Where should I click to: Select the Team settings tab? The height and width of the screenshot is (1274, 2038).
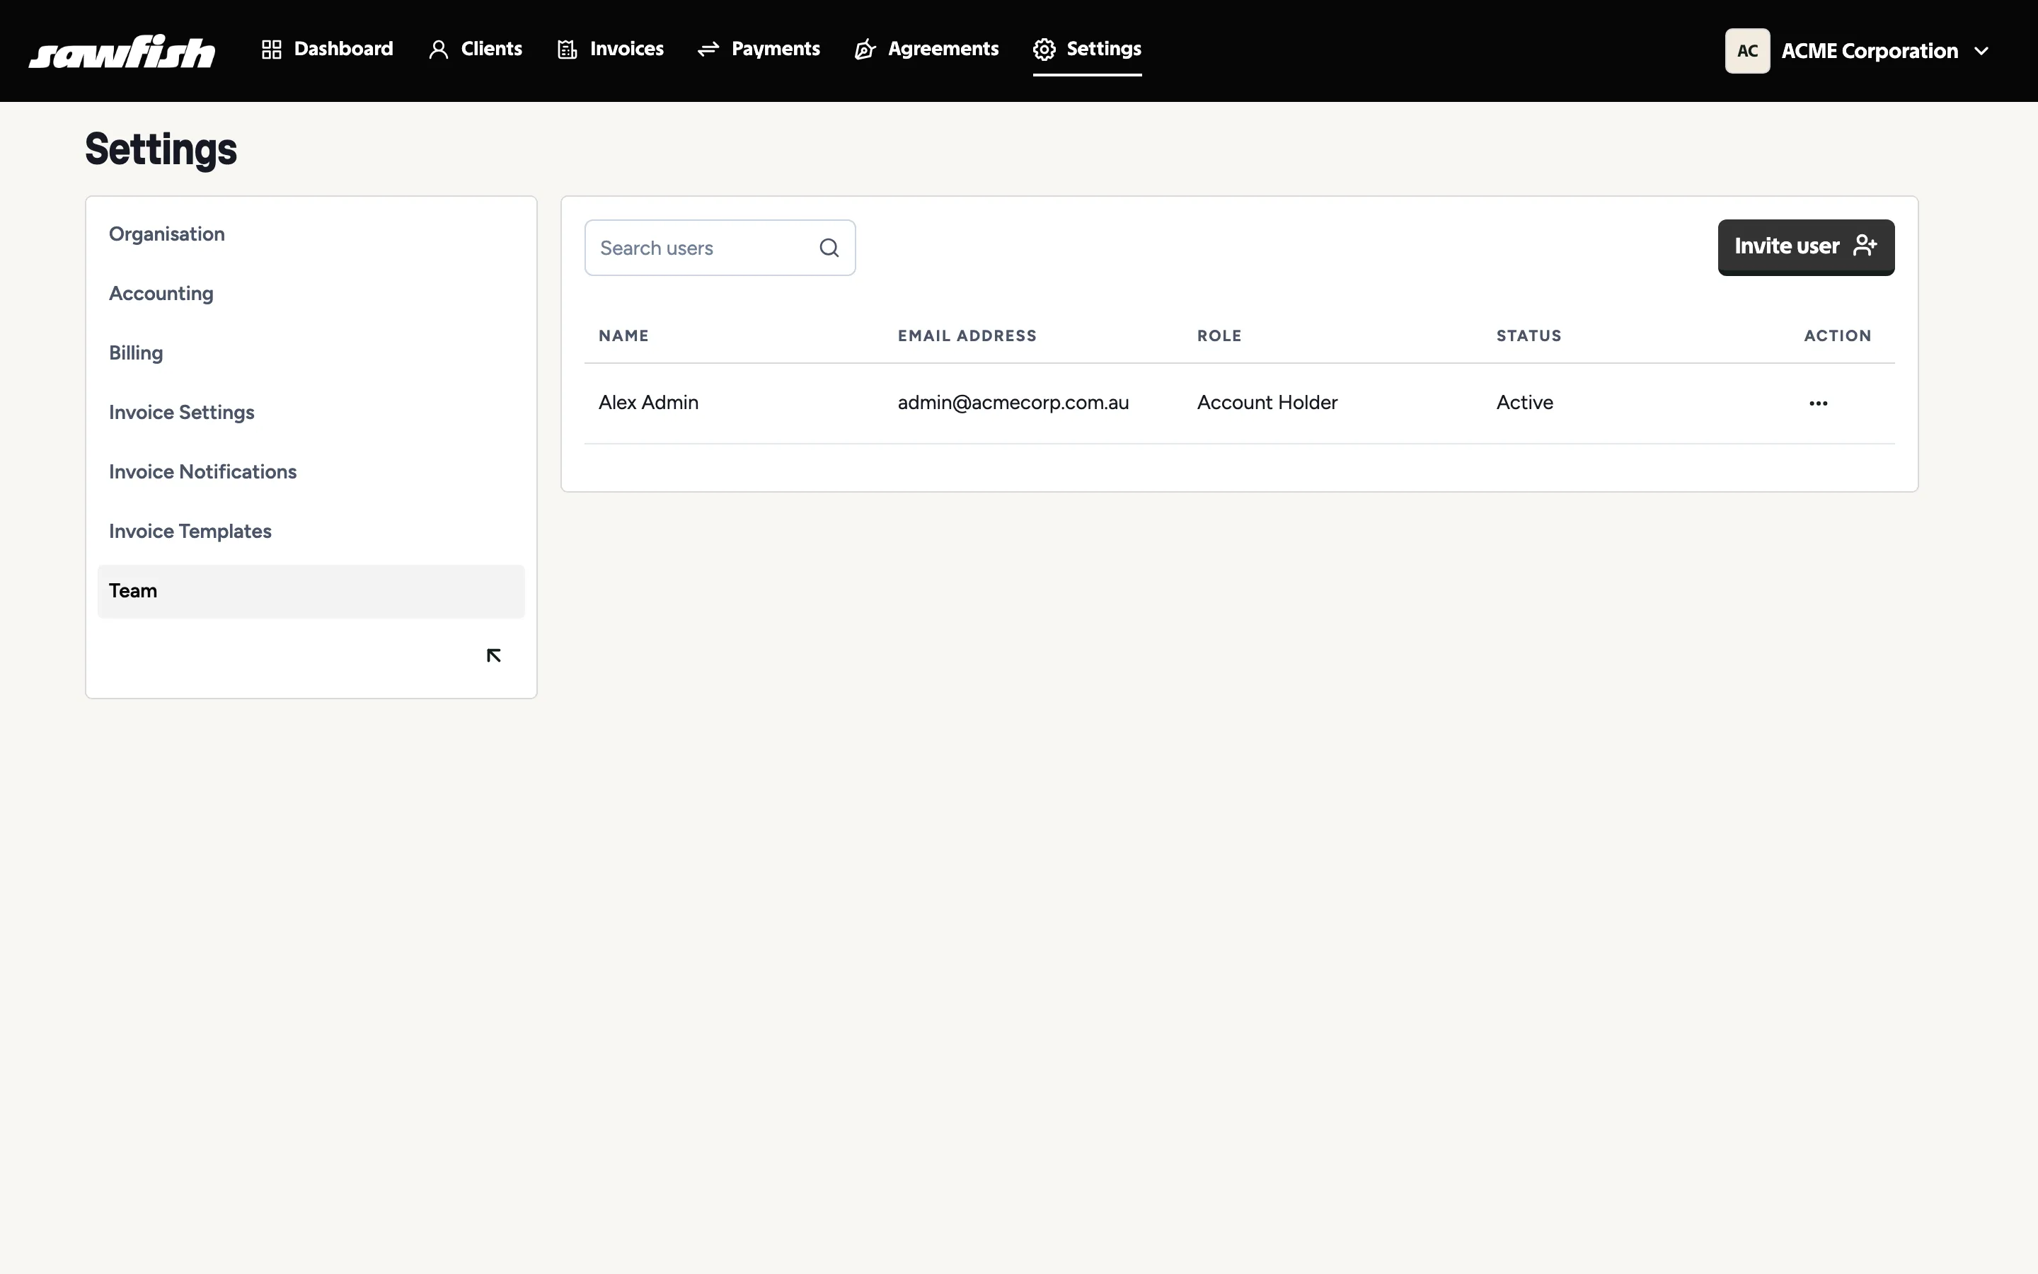[311, 591]
